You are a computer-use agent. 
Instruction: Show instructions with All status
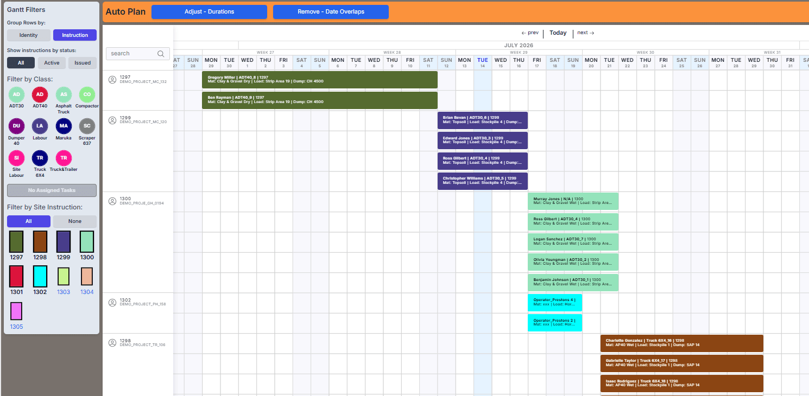click(x=21, y=63)
